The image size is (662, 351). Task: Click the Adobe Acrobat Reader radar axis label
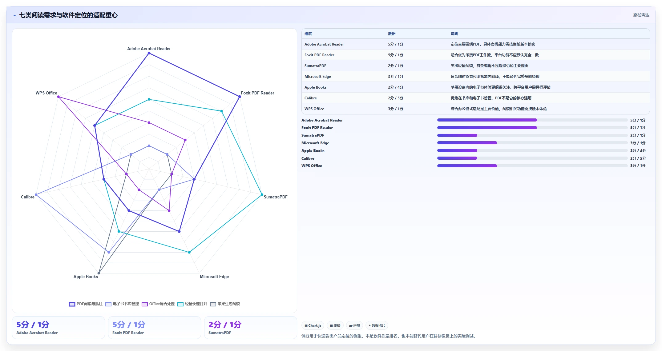[x=149, y=49]
